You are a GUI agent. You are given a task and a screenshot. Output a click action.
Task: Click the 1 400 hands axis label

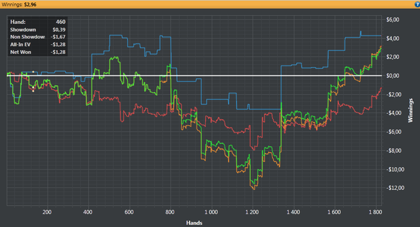click(293, 212)
